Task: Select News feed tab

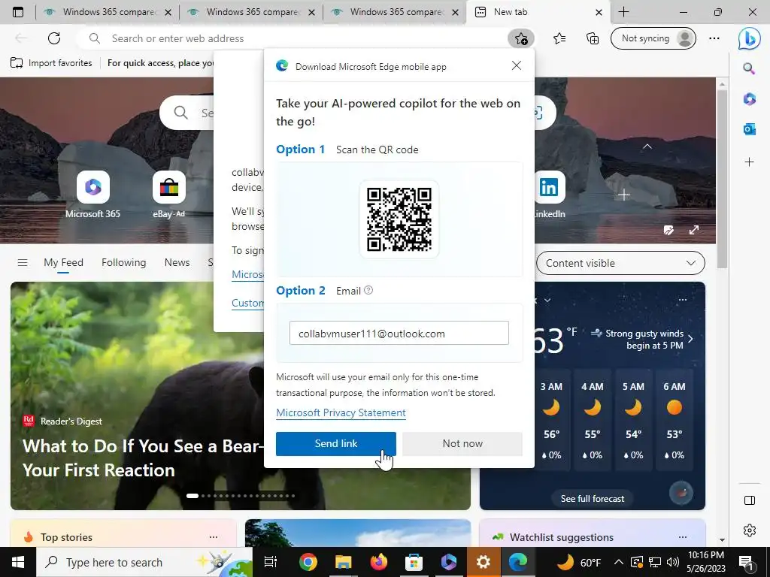Action: tap(177, 262)
